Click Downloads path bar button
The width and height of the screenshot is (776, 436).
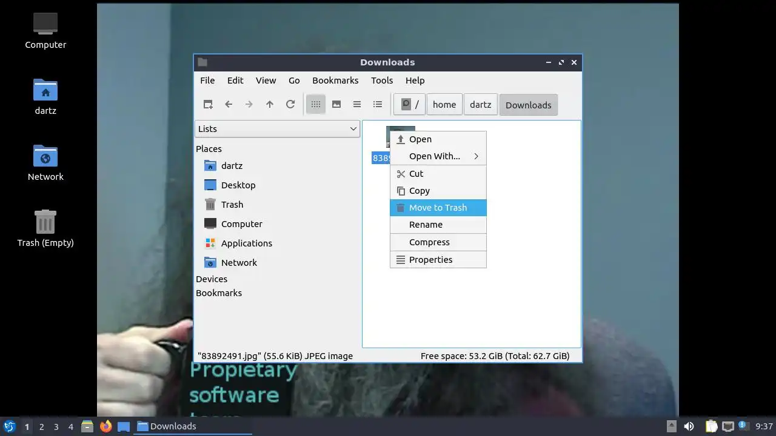528,105
